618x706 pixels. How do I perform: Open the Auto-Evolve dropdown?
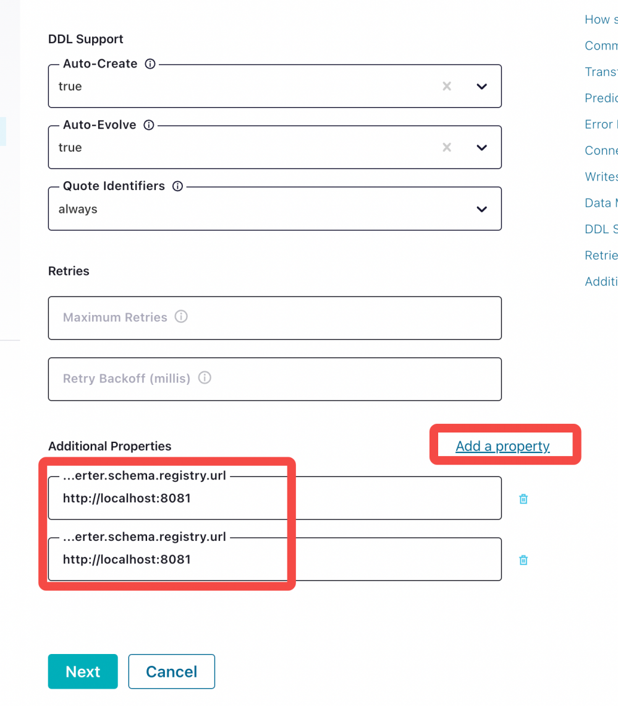click(x=482, y=147)
